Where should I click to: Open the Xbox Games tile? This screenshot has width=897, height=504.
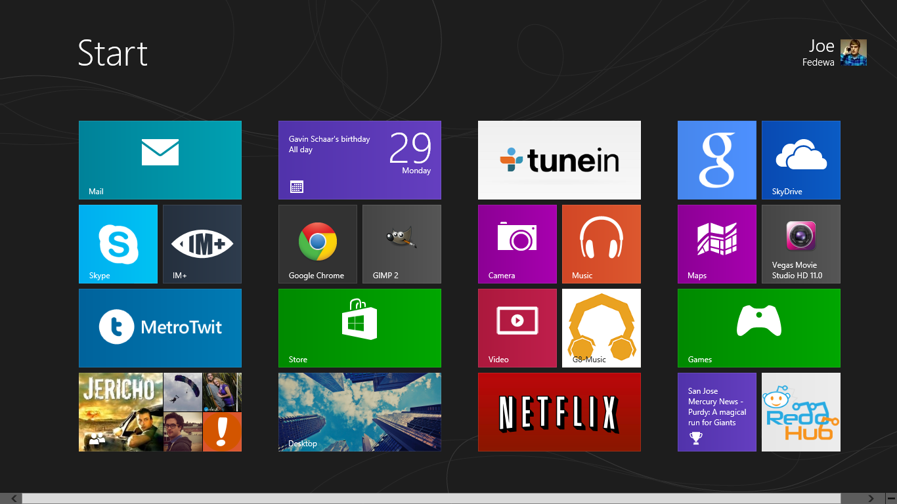click(x=759, y=327)
